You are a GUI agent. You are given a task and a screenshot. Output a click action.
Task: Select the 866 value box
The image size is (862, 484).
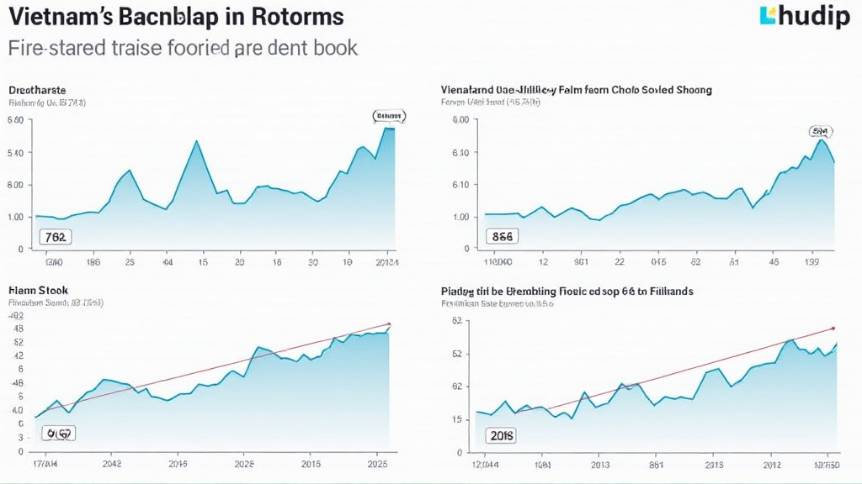click(502, 237)
